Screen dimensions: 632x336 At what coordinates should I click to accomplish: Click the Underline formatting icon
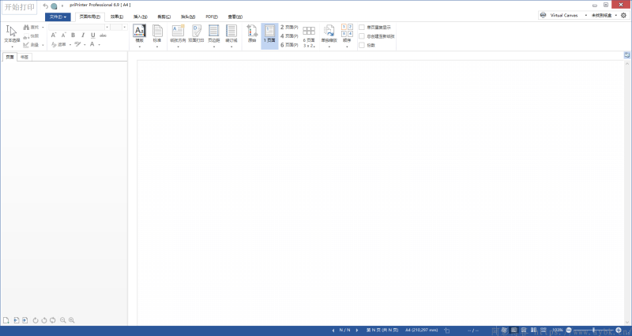pos(92,35)
